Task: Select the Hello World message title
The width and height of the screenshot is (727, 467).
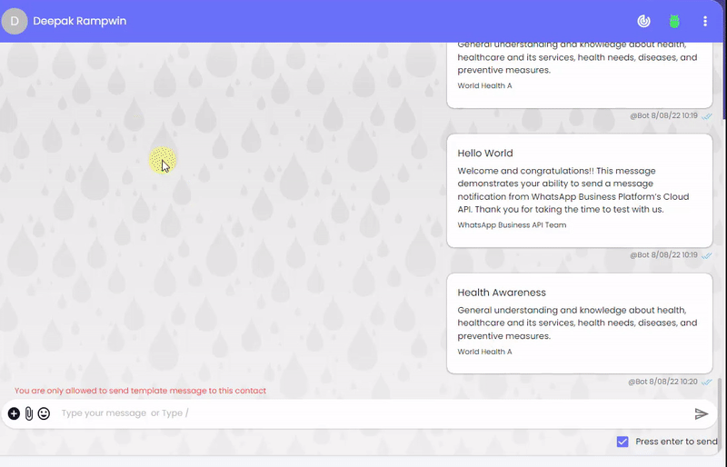Action: tap(485, 153)
